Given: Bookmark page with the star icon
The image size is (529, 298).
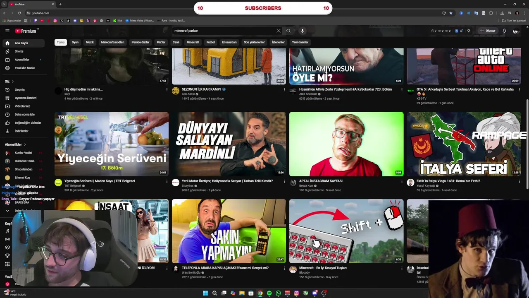Looking at the screenshot, I should (451, 13).
